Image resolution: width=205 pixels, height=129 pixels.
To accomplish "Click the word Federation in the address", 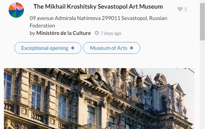I will click(42, 26).
